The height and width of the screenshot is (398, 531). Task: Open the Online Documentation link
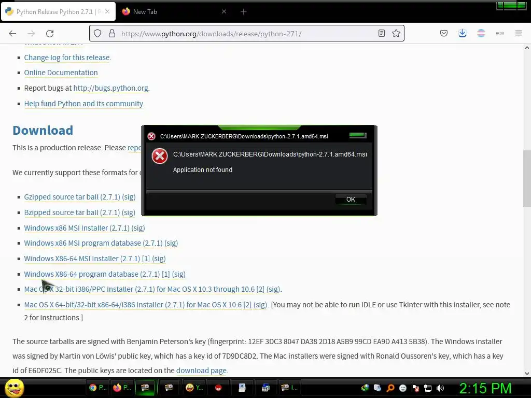point(61,73)
